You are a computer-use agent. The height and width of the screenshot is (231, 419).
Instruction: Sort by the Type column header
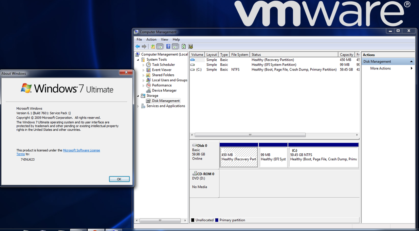pyautogui.click(x=224, y=55)
